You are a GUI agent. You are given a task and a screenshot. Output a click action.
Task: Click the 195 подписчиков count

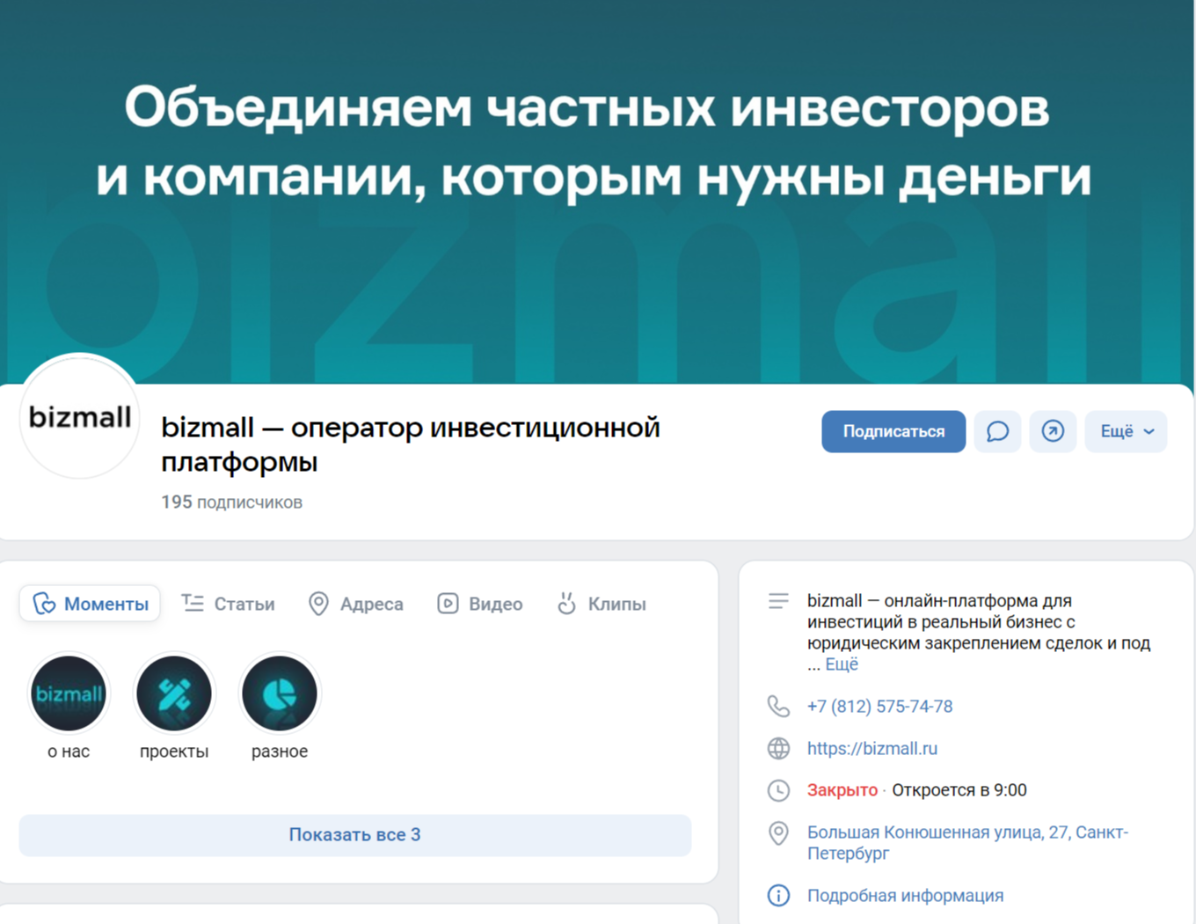click(x=231, y=502)
